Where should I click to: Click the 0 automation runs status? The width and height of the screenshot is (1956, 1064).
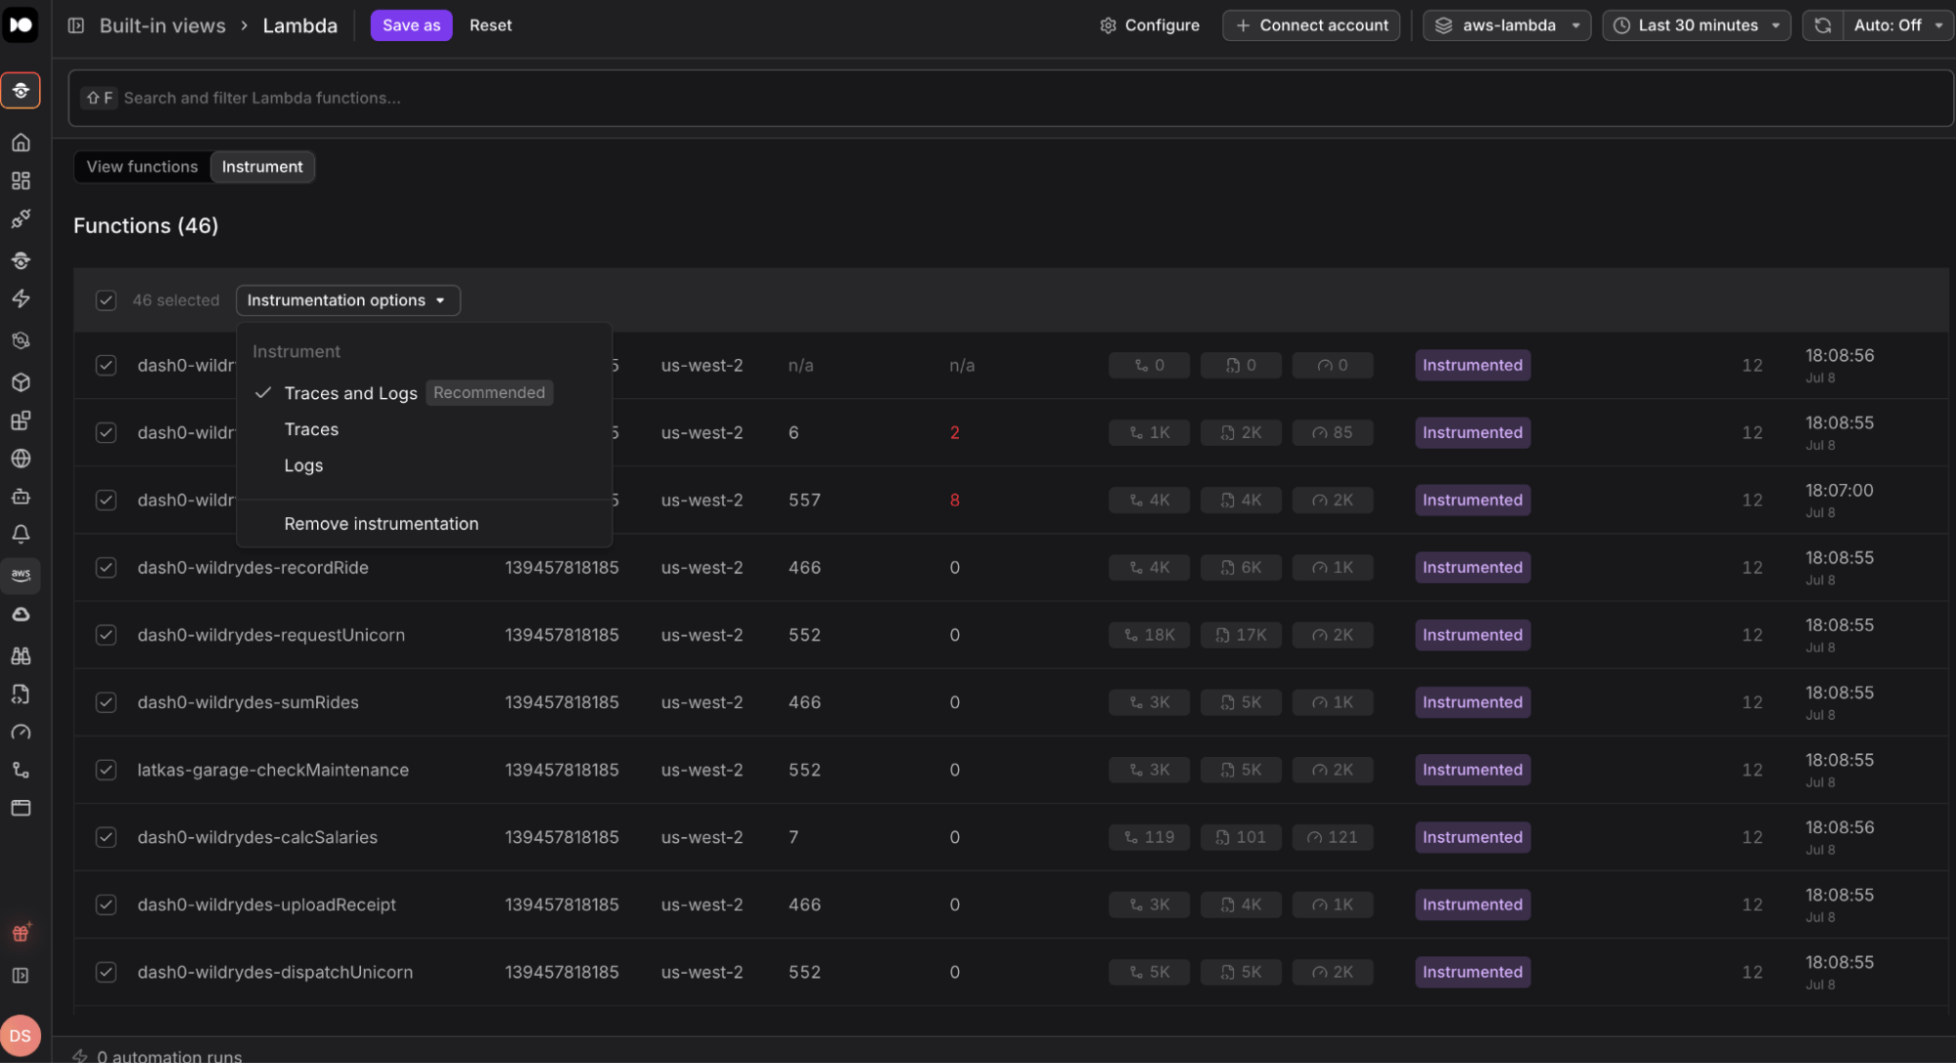pyautogui.click(x=158, y=1055)
